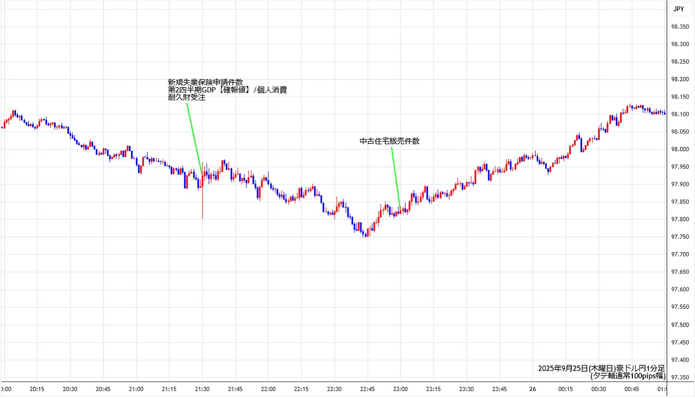
Task: Select the 新規失業保険申請件数 annotation text
Action: pos(206,82)
